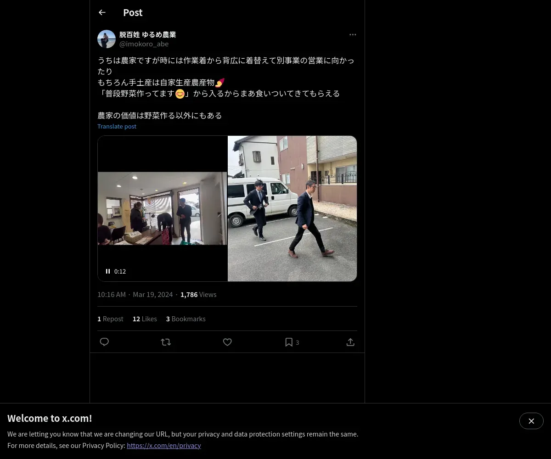Click the reply speech bubble icon
The width and height of the screenshot is (551, 459).
(x=104, y=342)
